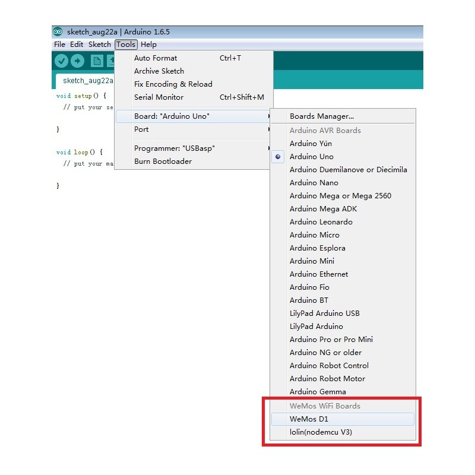The height and width of the screenshot is (475, 475).
Task: Choose Auto Format from the Tools menu
Action: (x=194, y=58)
